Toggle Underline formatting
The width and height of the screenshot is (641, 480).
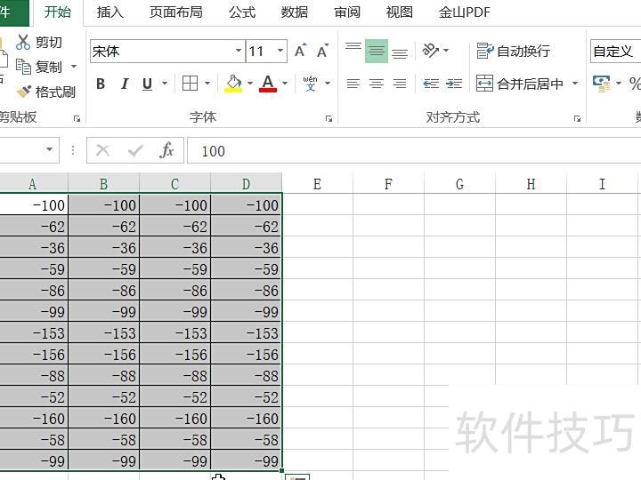click(x=148, y=84)
